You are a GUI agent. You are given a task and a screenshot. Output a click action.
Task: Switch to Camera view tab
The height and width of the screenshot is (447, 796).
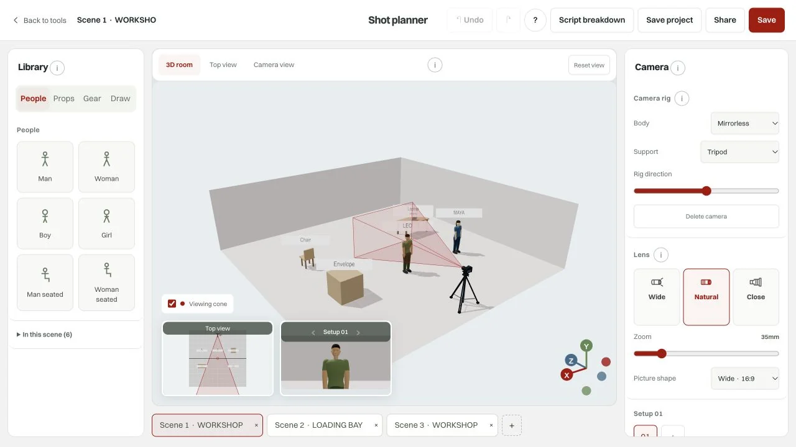274,65
